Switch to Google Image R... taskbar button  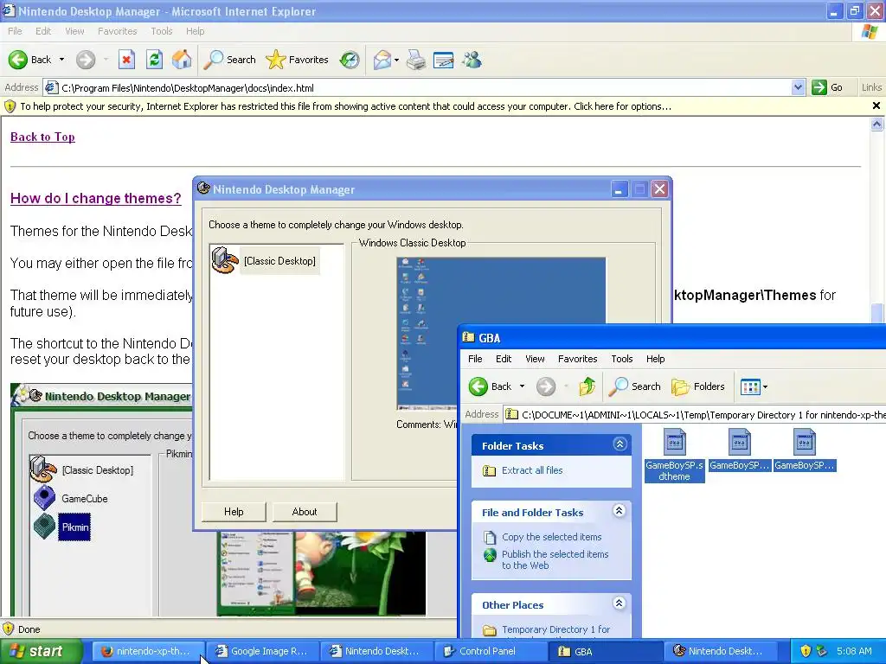pyautogui.click(x=262, y=651)
